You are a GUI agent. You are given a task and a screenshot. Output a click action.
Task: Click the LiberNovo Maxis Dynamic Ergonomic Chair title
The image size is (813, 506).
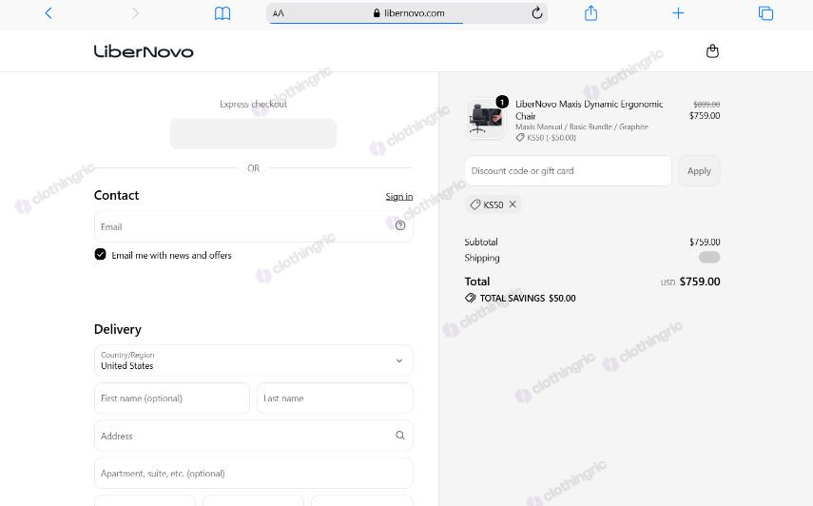click(589, 110)
